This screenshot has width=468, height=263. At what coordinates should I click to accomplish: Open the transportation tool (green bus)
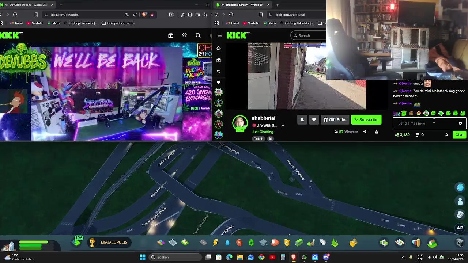299,243
